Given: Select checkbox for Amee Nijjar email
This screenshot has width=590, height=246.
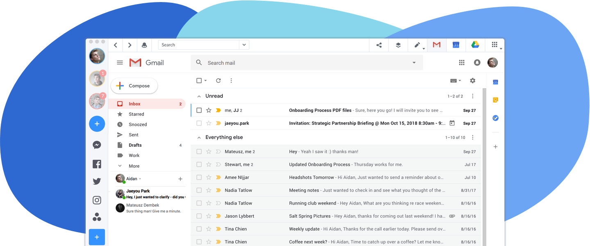Looking at the screenshot, I should click(x=199, y=178).
